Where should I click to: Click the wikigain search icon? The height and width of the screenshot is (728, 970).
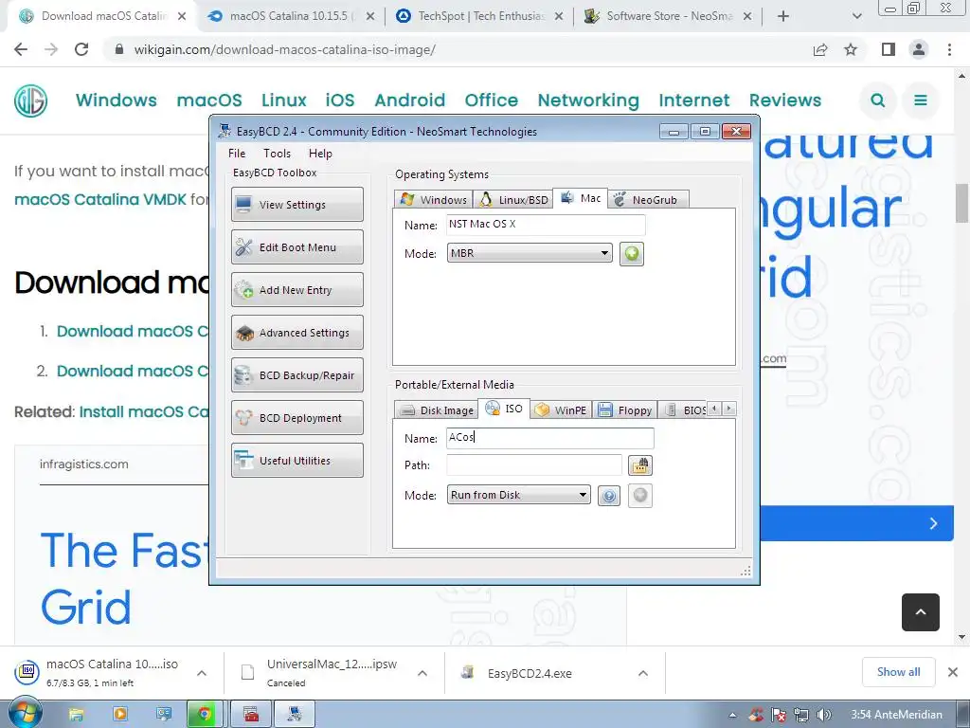878,100
